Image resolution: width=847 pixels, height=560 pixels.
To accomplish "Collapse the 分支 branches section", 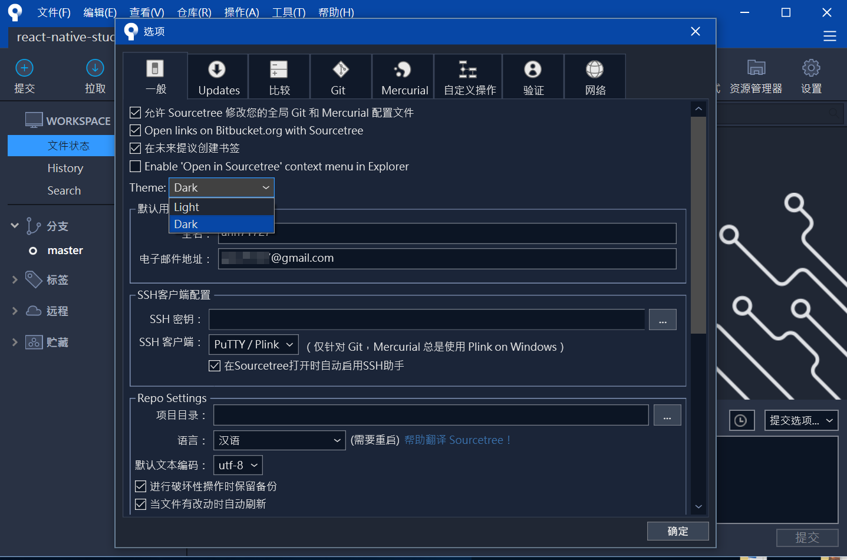I will (15, 226).
